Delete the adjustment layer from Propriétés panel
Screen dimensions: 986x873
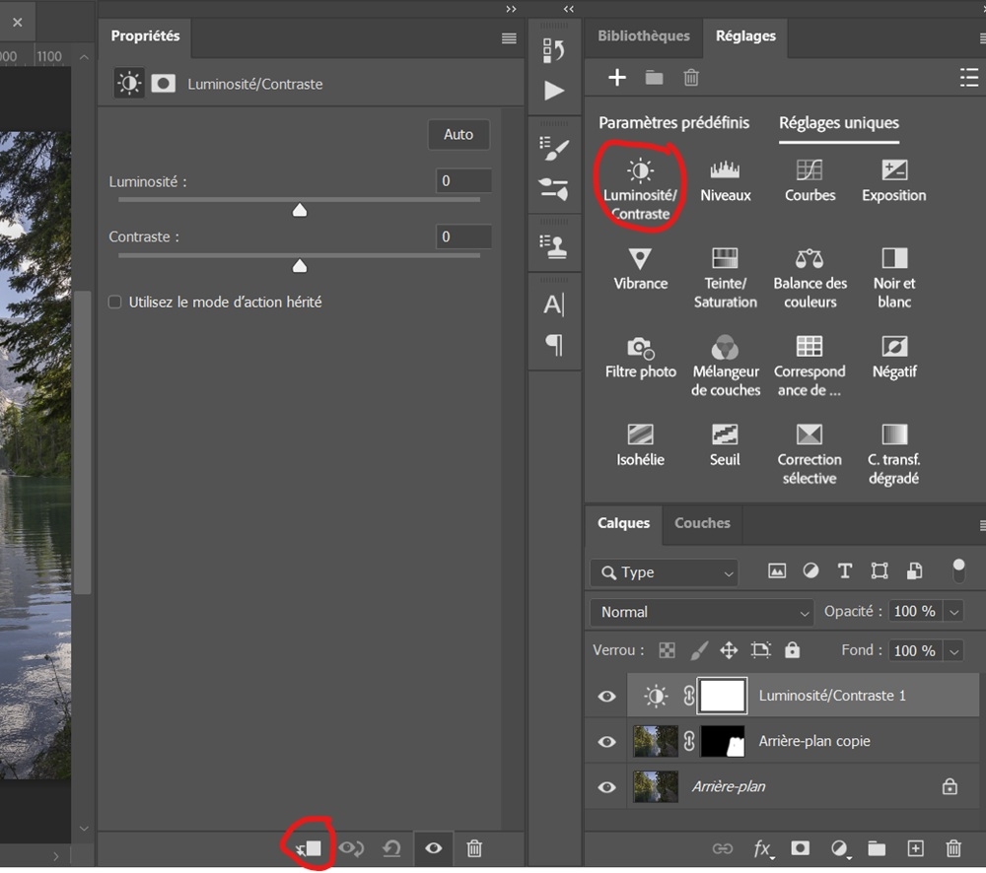tap(474, 848)
